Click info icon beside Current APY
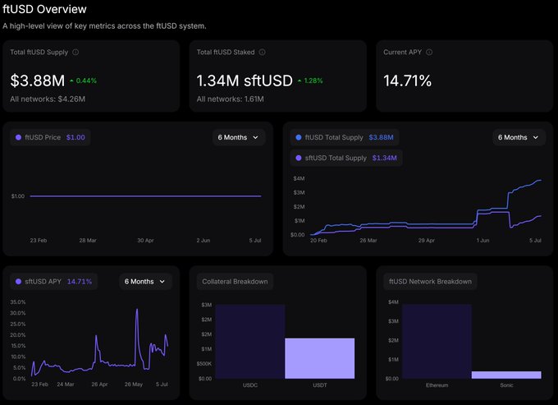The width and height of the screenshot is (558, 405). point(429,52)
